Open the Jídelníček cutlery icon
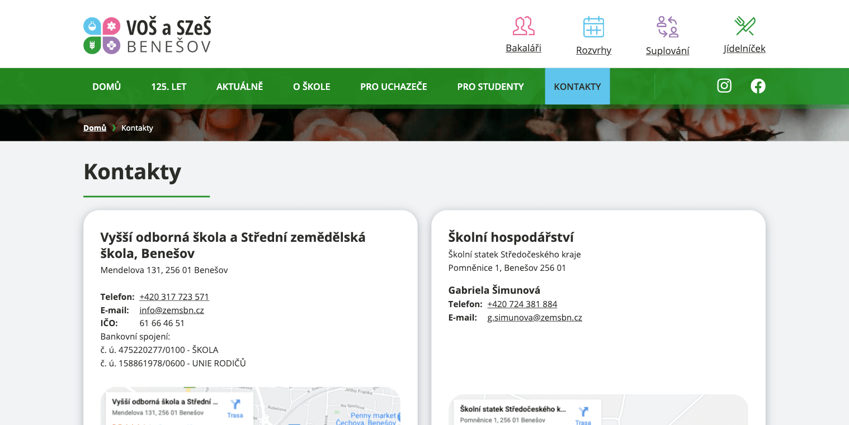The width and height of the screenshot is (849, 425). 744,26
